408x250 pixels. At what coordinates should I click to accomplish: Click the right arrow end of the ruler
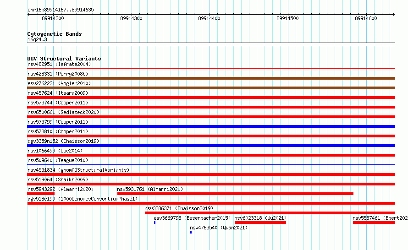tap(393, 15)
